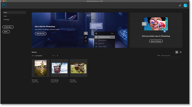The image size is (192, 107).
Task: Click the Open in Browser button
Action: (156, 41)
